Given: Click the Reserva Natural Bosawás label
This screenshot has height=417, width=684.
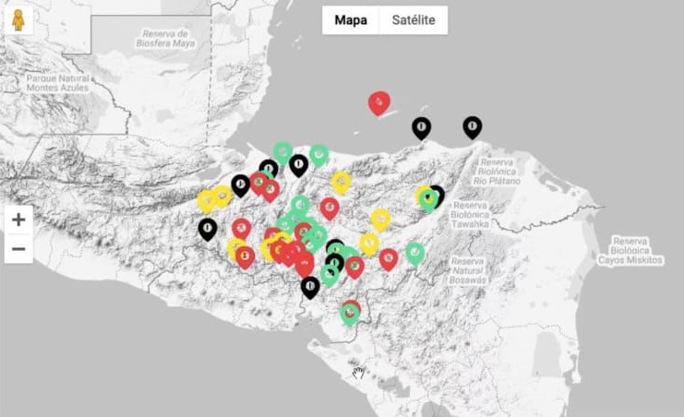Looking at the screenshot, I should pos(468,271).
